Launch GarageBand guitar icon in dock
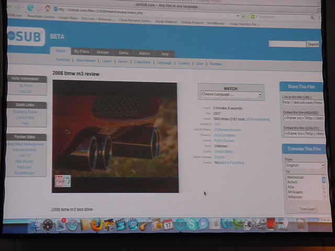 [x=144, y=224]
